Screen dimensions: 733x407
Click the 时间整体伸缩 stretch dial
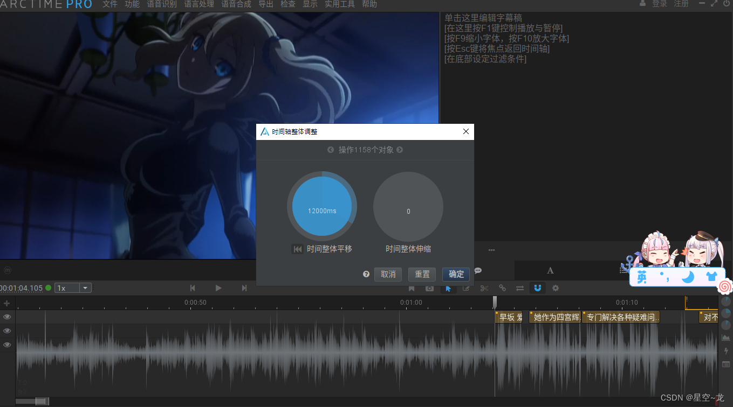(x=408, y=207)
